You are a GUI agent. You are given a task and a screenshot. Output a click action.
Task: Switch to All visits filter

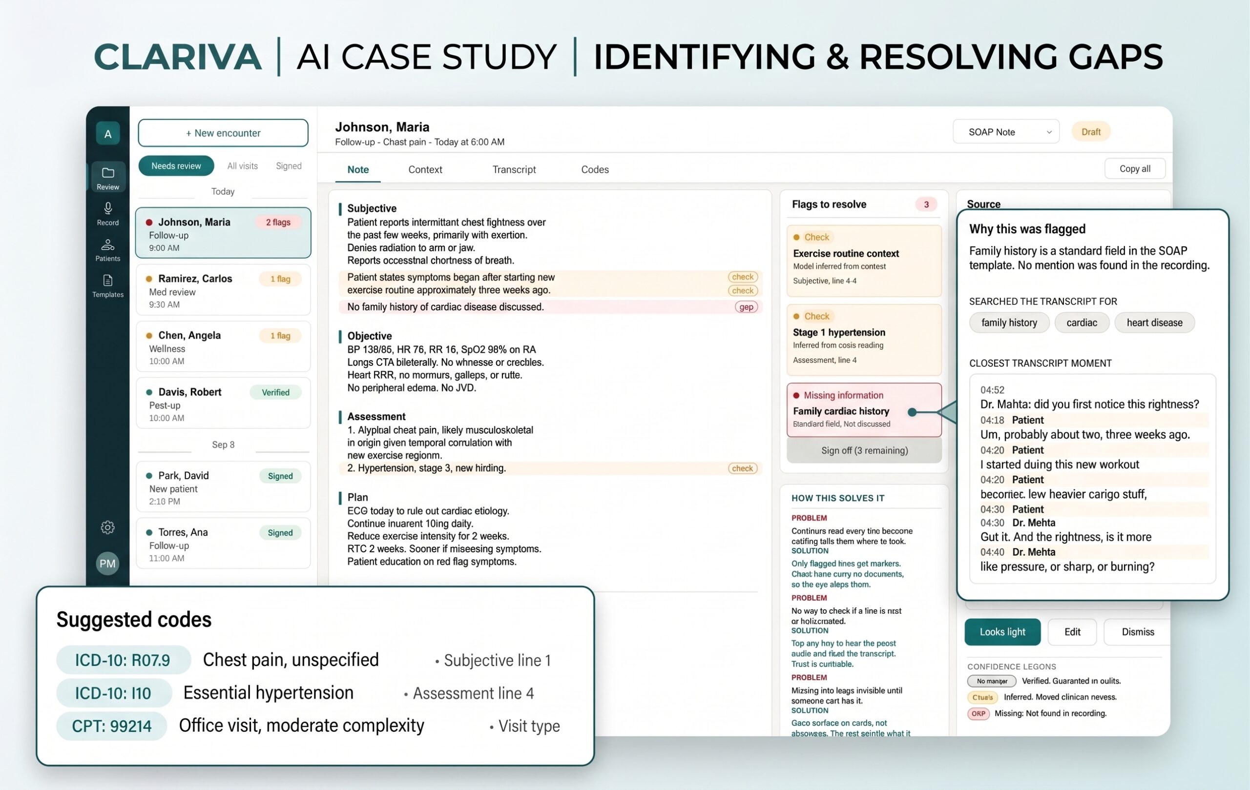[x=242, y=166]
